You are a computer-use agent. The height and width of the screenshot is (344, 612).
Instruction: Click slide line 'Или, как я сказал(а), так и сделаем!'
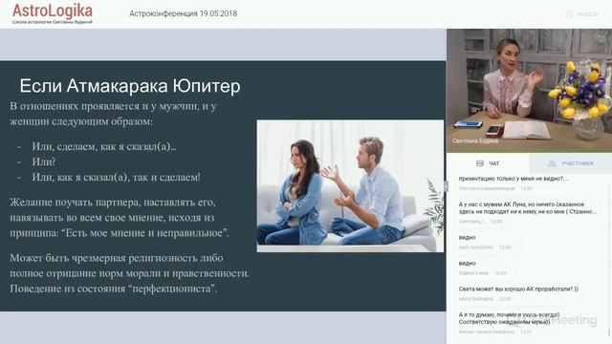116,177
